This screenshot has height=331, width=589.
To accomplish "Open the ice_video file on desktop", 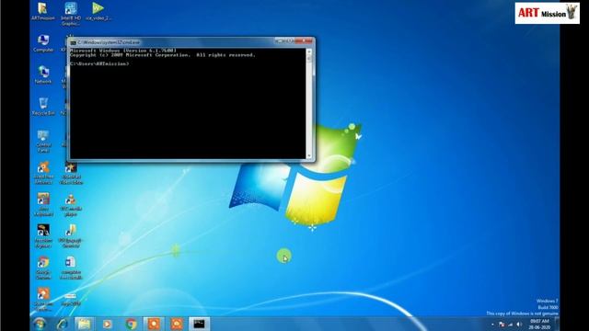I will (98, 11).
